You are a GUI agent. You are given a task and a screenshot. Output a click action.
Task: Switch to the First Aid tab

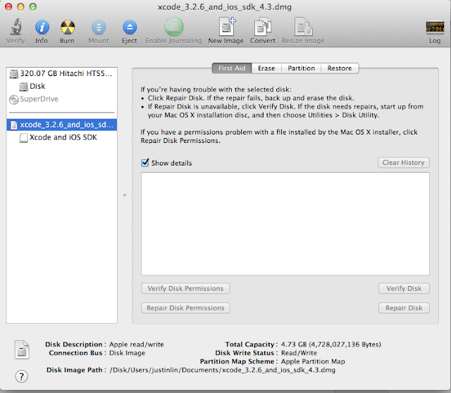(x=232, y=68)
